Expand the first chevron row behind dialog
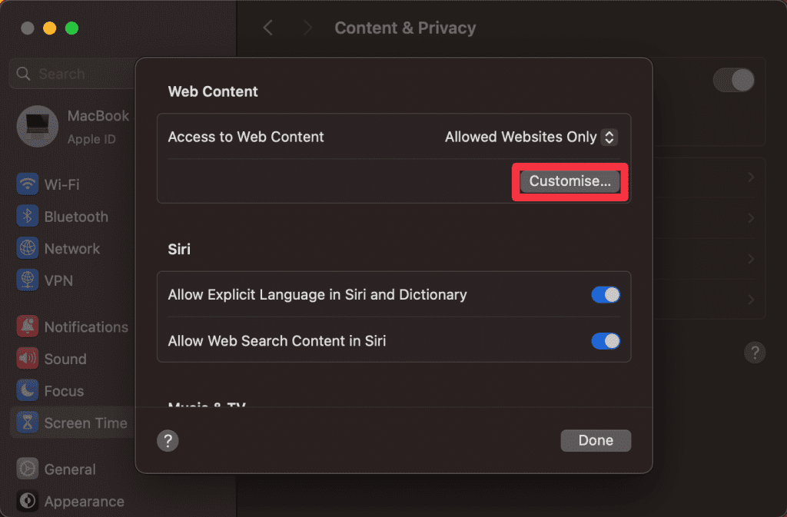Viewport: 787px width, 517px height. tap(750, 178)
